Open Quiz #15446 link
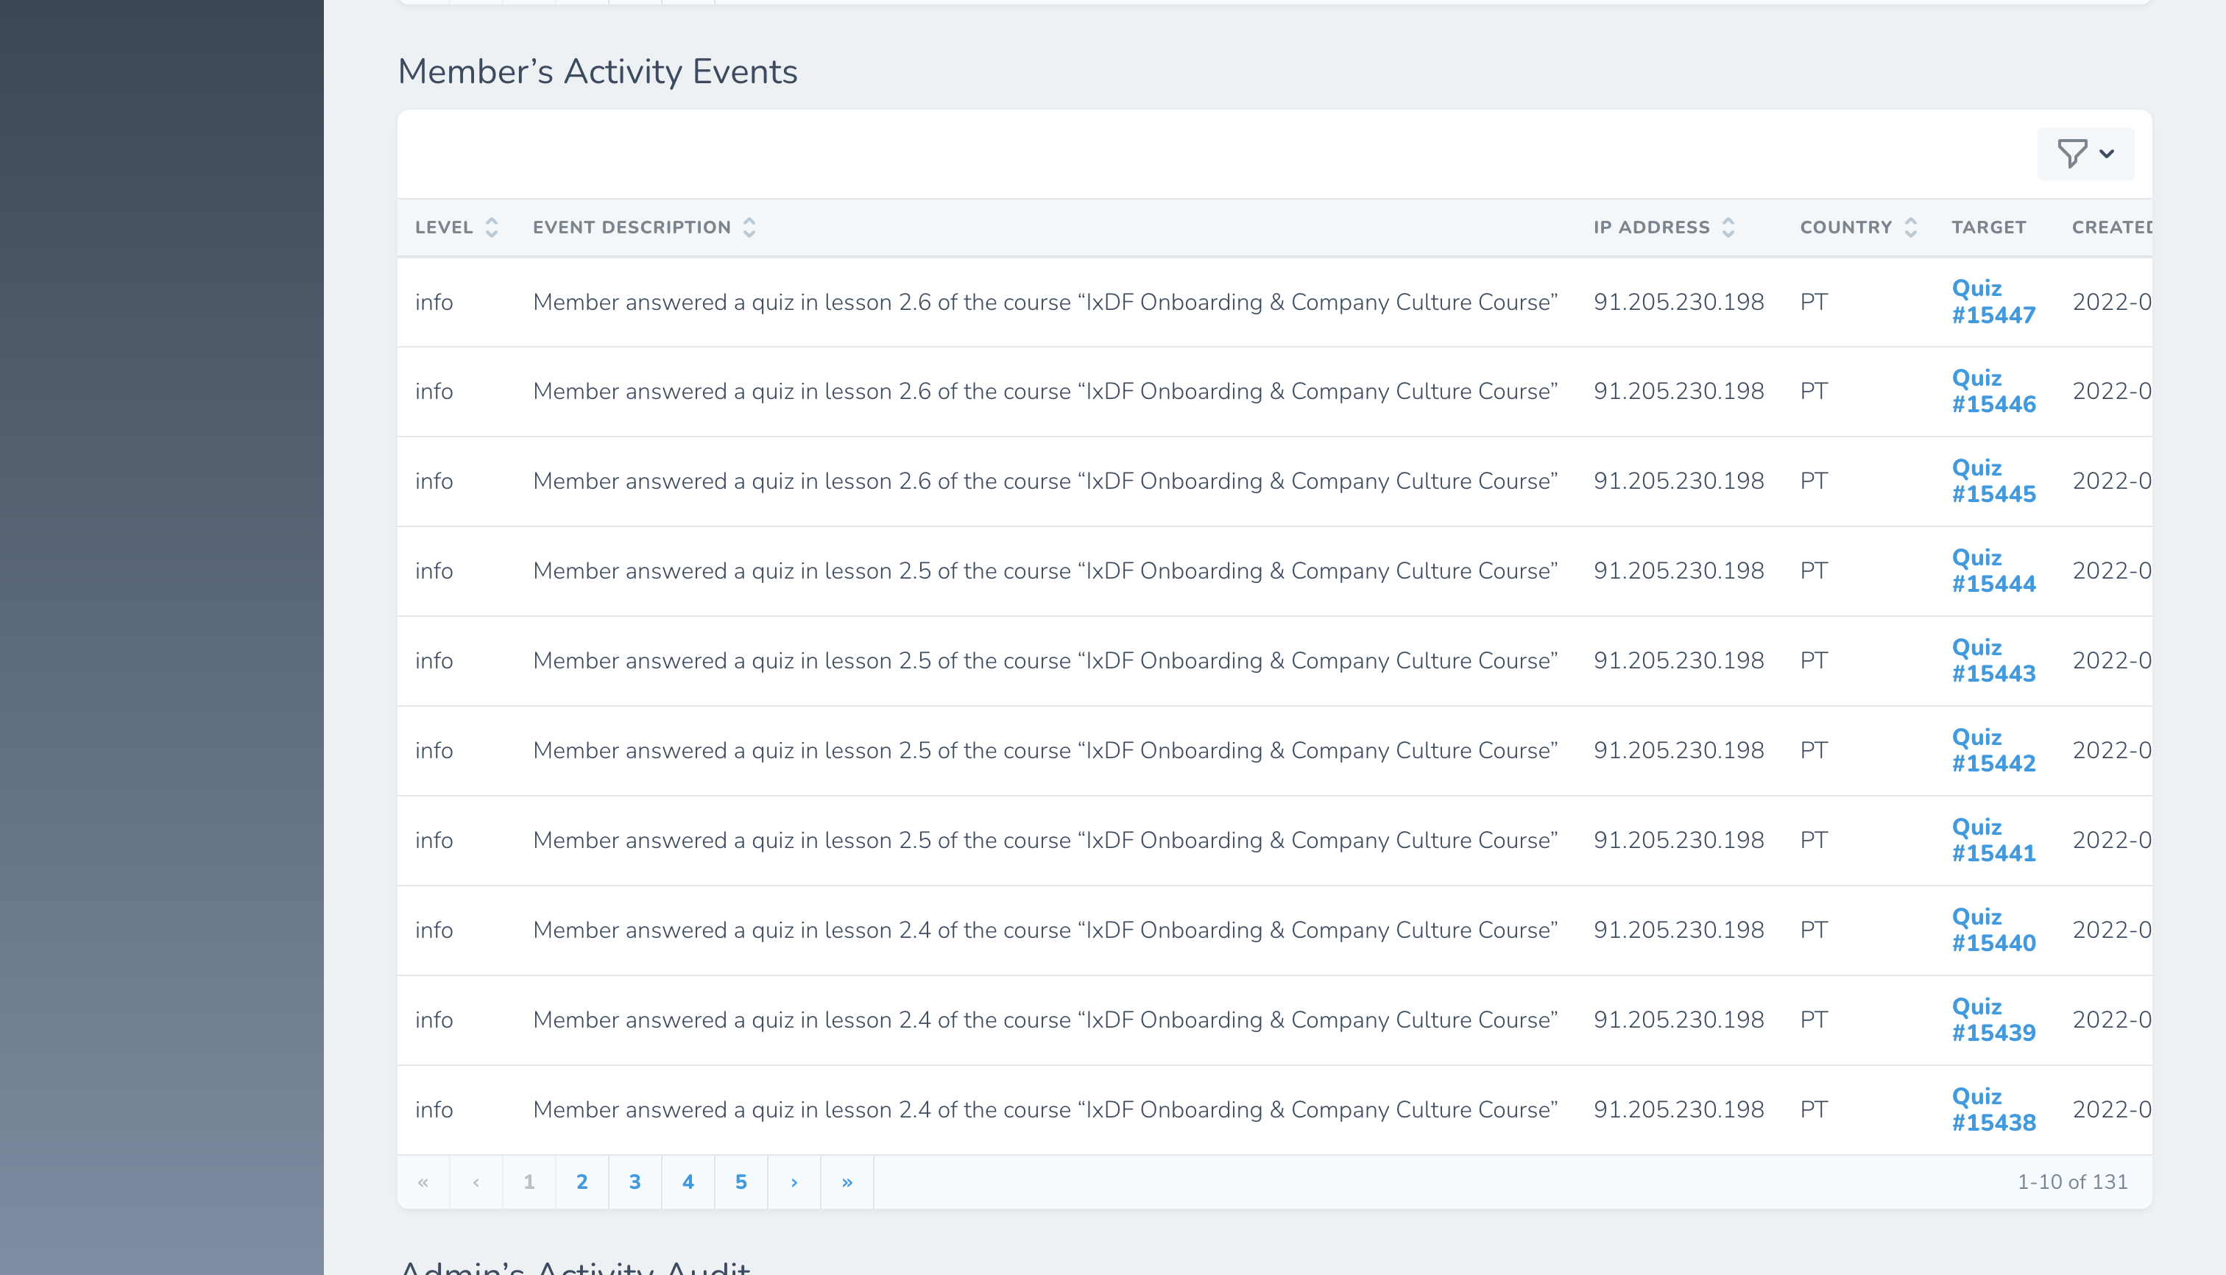This screenshot has height=1275, width=2226. coord(1993,392)
